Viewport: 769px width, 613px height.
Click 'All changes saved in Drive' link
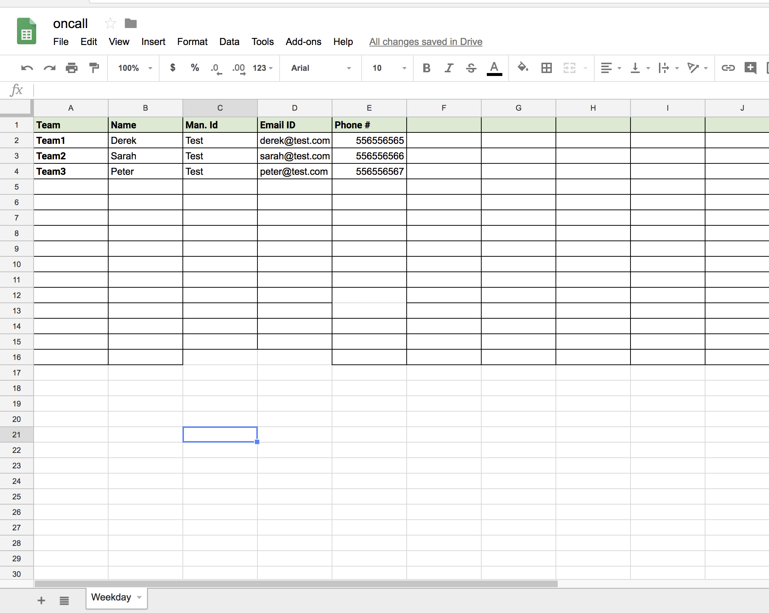(425, 42)
